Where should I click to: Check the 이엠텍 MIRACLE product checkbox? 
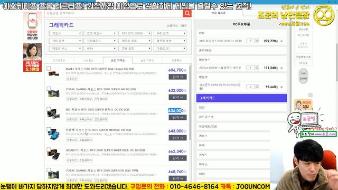tap(49, 129)
